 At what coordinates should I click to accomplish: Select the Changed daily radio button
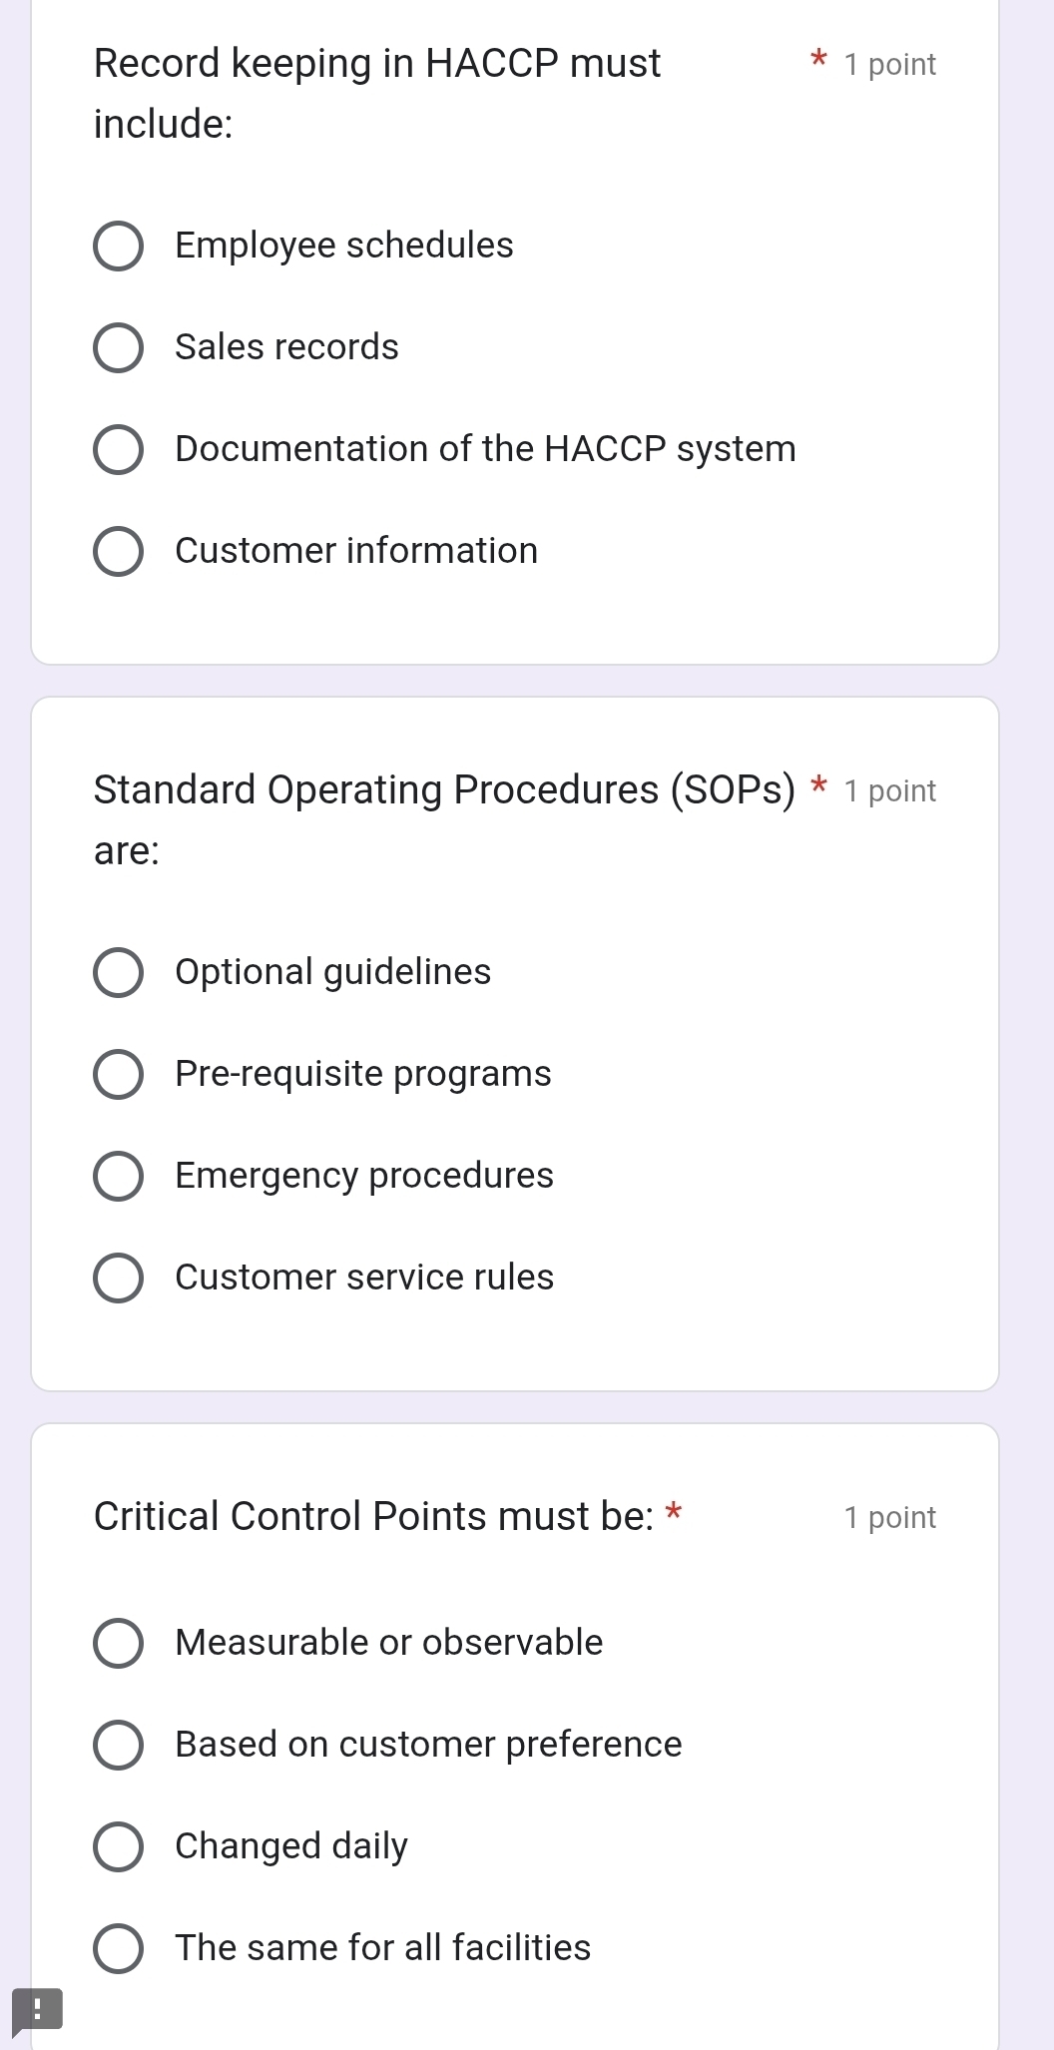point(118,1847)
